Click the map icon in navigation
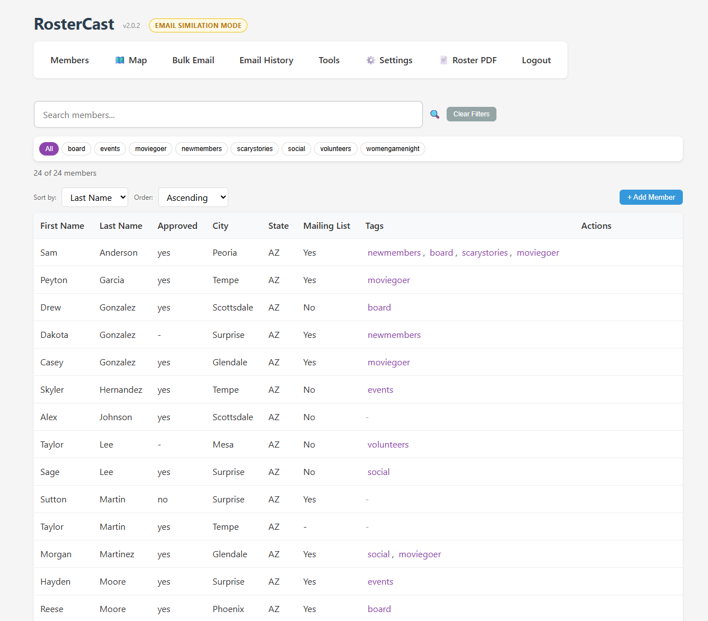Viewport: 708px width, 621px height. tap(120, 60)
